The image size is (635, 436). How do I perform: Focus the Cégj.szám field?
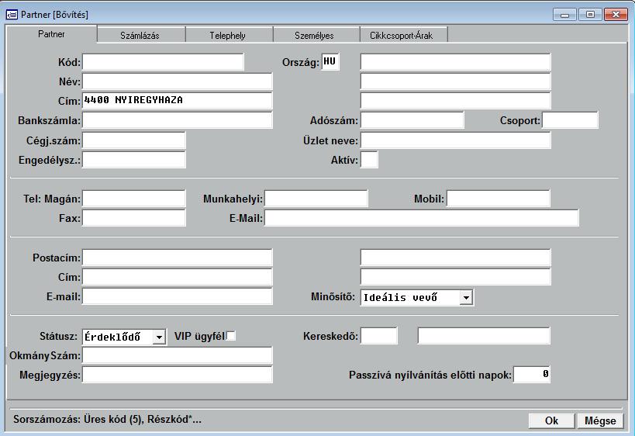[134, 140]
